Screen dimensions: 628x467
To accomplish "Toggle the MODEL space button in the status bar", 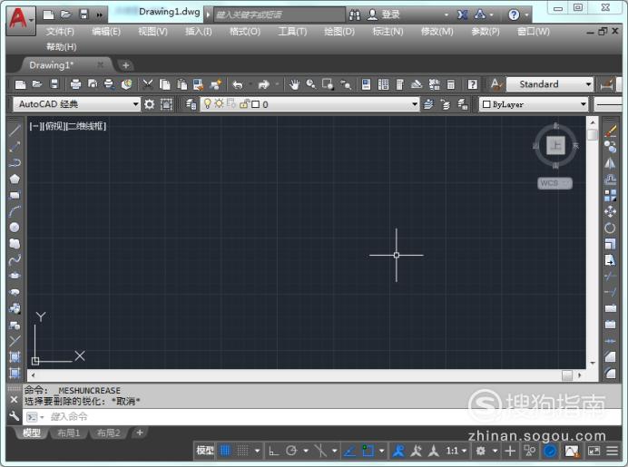I will coord(205,451).
